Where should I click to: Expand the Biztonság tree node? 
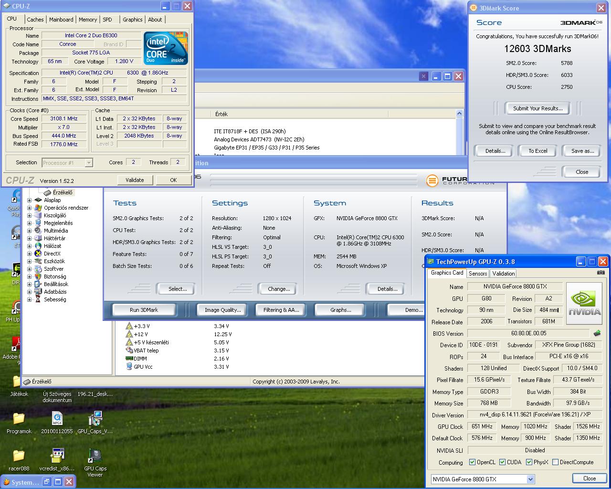point(29,276)
